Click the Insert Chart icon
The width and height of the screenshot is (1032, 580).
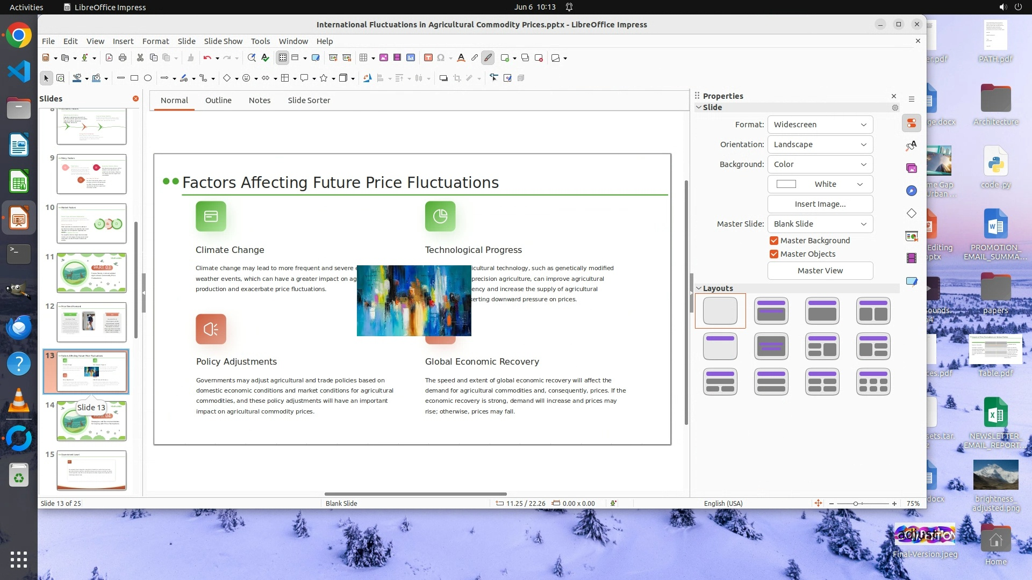pos(411,57)
